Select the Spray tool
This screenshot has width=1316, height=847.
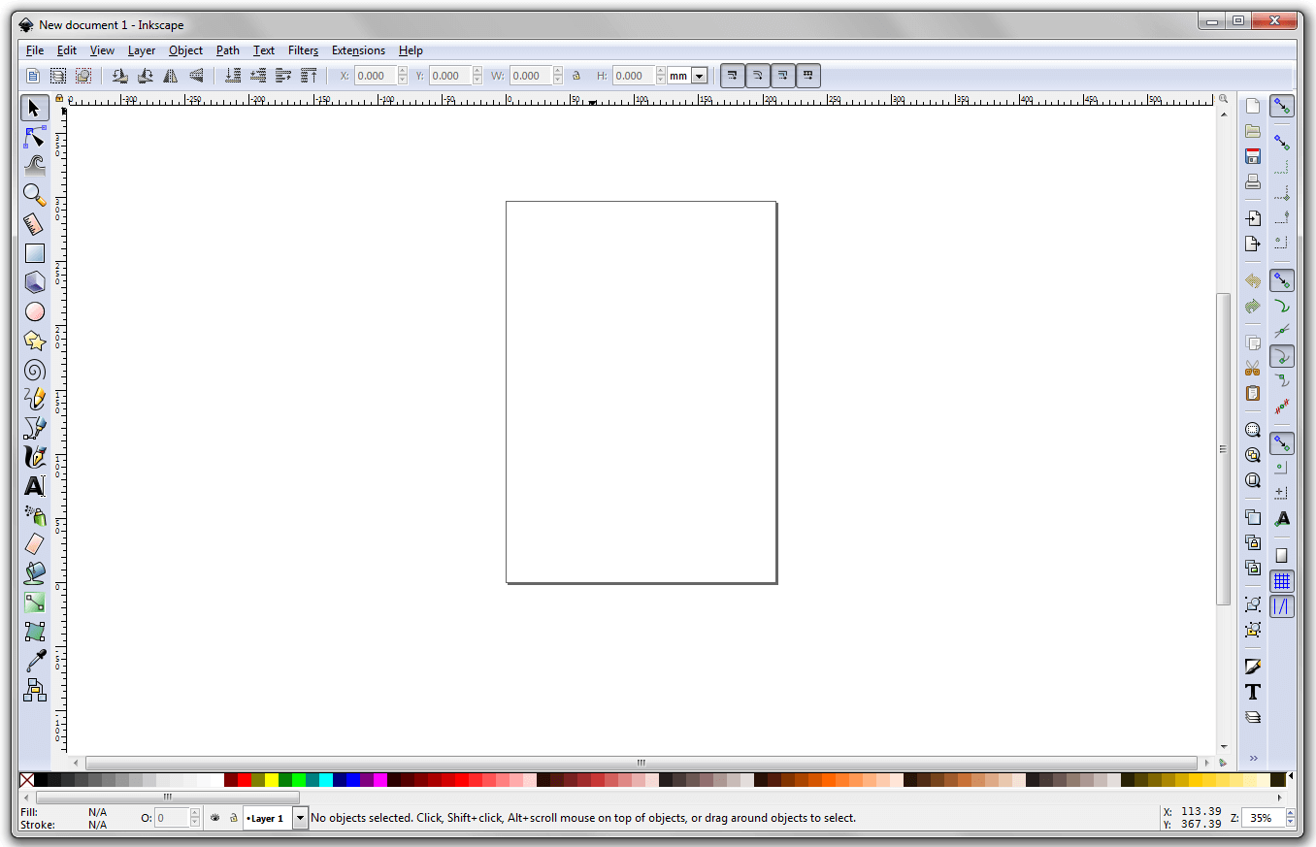point(35,515)
